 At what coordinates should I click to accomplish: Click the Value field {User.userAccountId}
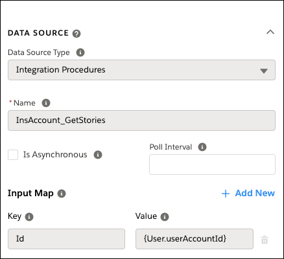(195, 239)
